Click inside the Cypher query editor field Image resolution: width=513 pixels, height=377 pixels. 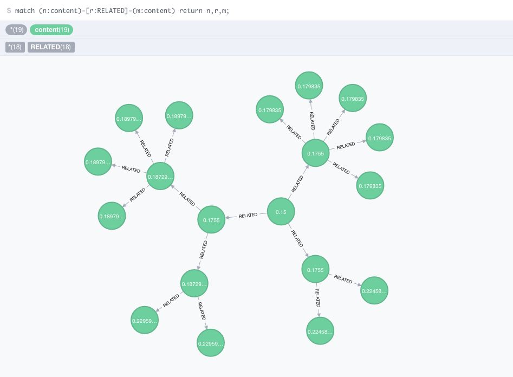(x=217, y=10)
